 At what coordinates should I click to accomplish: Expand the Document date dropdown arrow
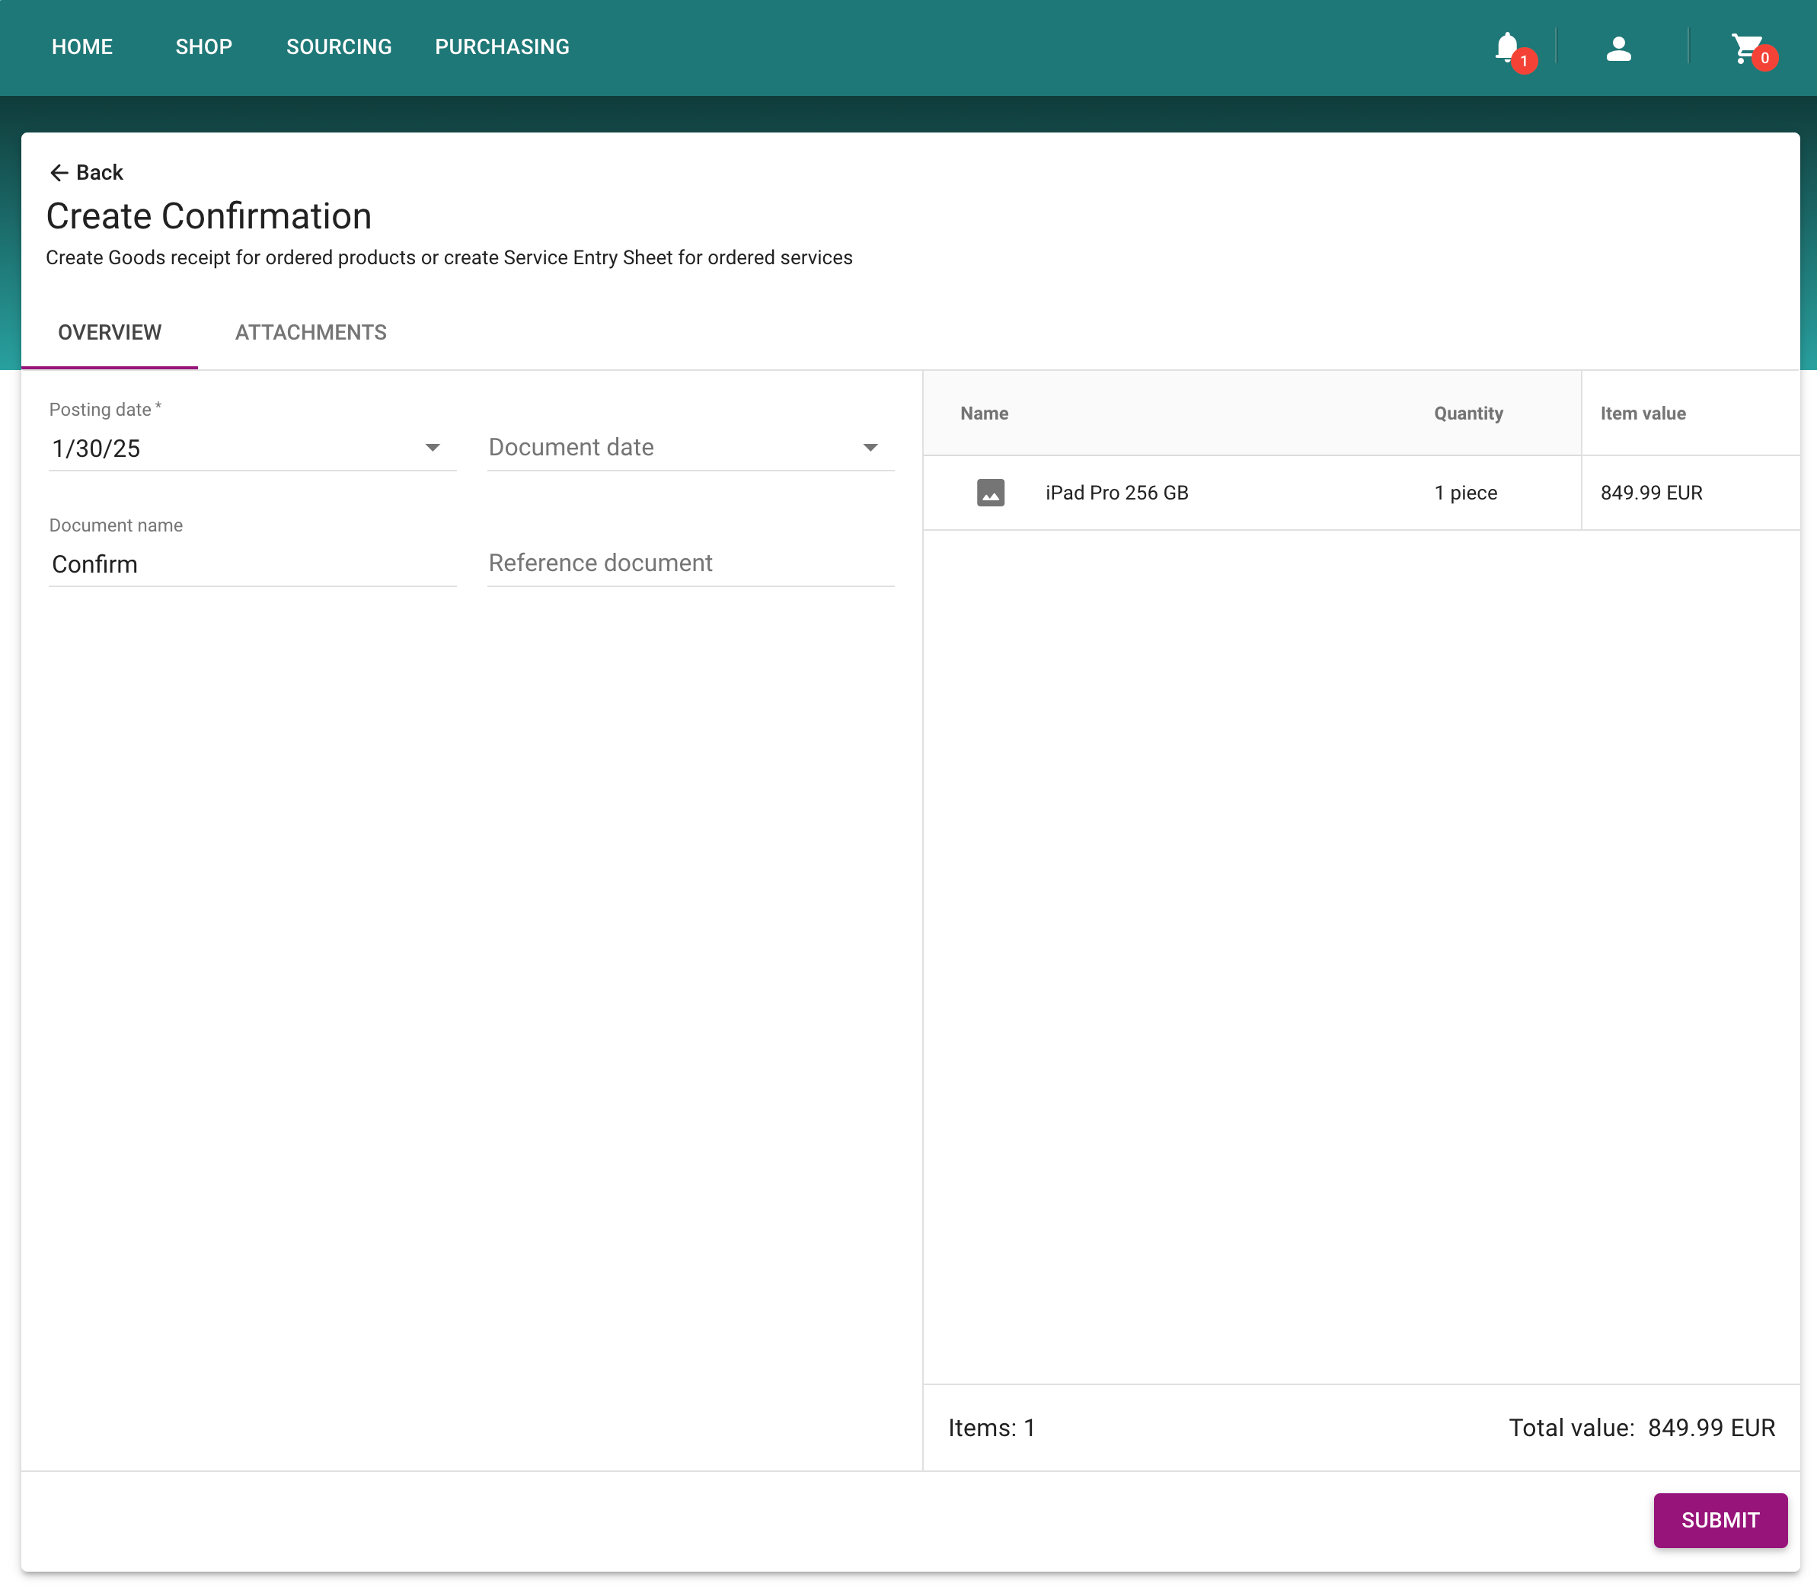coord(870,447)
